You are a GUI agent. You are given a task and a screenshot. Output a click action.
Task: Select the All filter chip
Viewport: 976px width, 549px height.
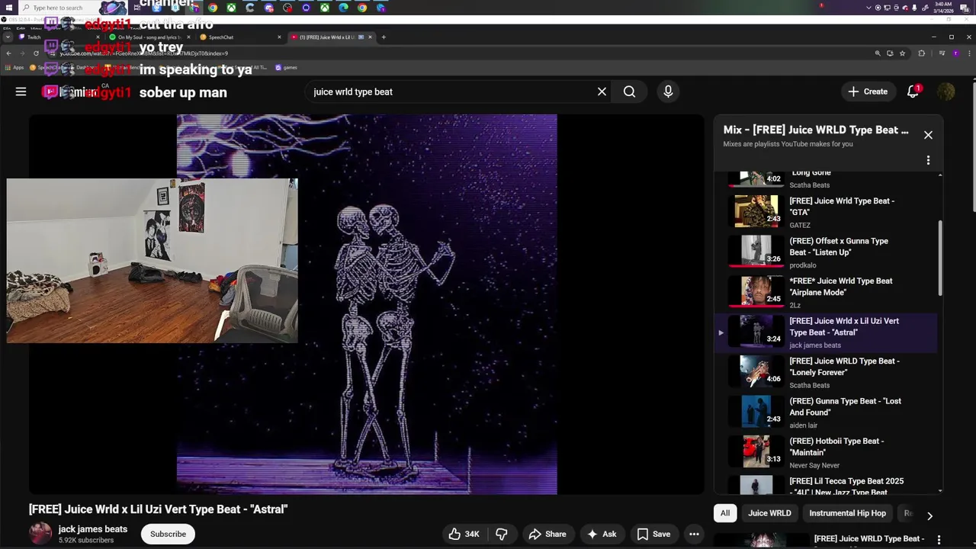pyautogui.click(x=725, y=513)
